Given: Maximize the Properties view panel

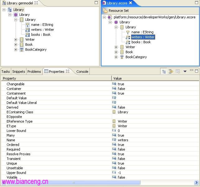Looking at the screenshot, I should click(x=197, y=71).
